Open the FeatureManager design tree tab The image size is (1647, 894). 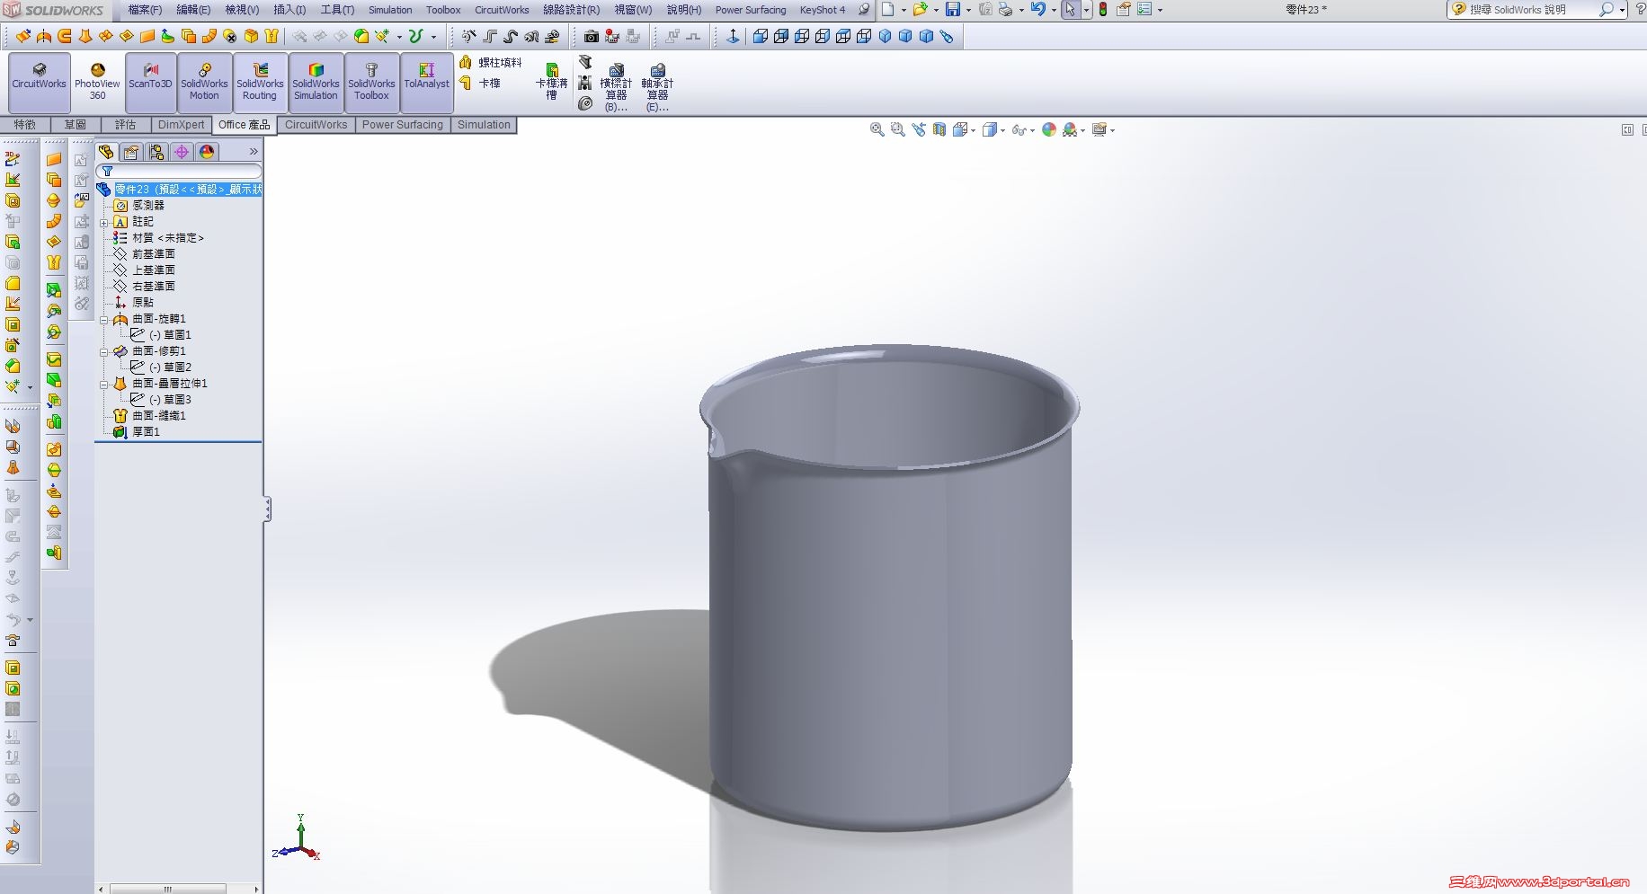[x=106, y=152]
